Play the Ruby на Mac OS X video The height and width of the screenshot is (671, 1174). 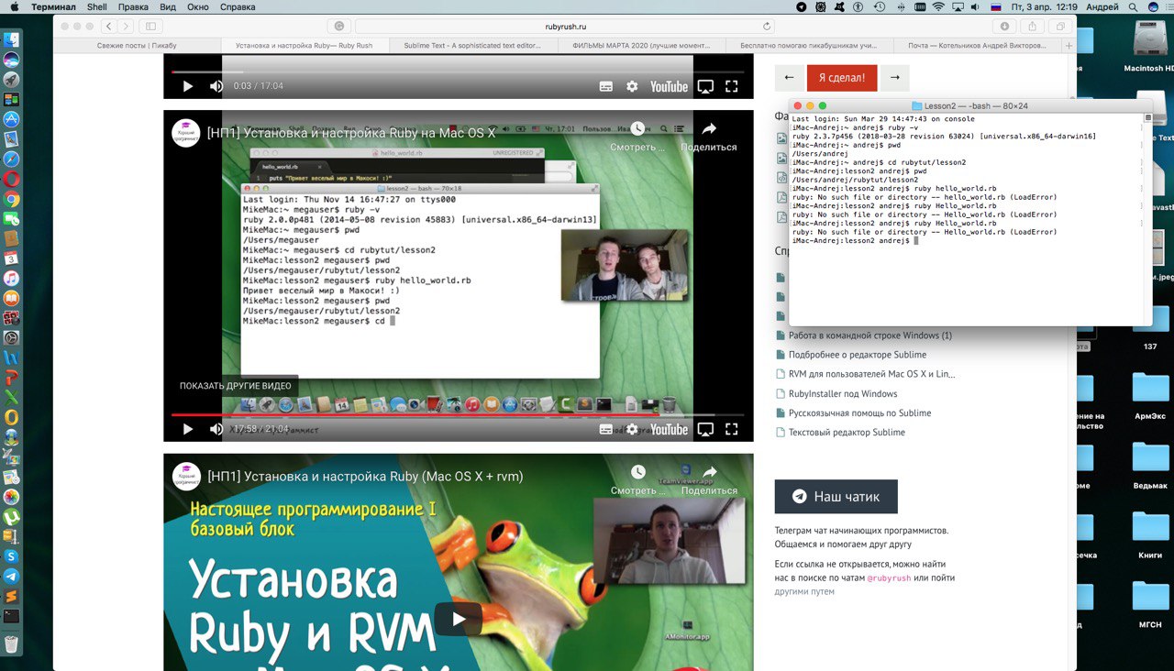point(187,429)
